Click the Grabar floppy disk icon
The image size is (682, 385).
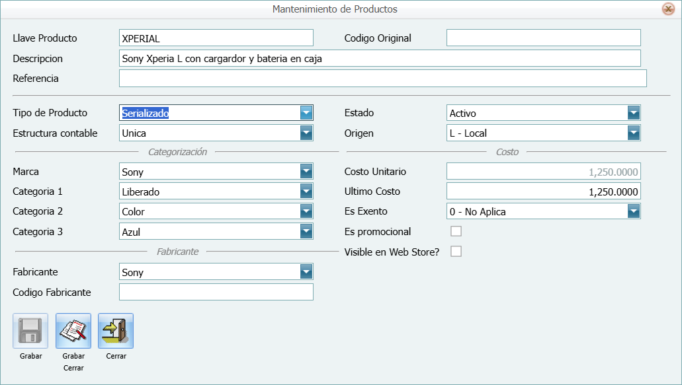tap(30, 331)
